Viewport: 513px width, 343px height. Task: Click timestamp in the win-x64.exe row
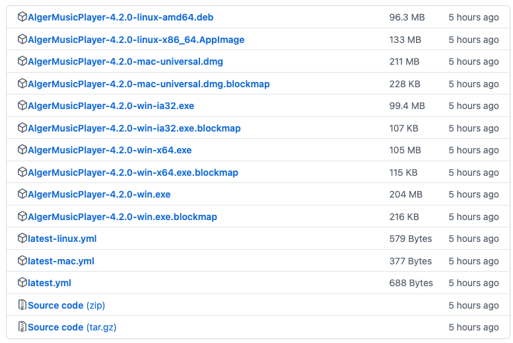point(474,150)
